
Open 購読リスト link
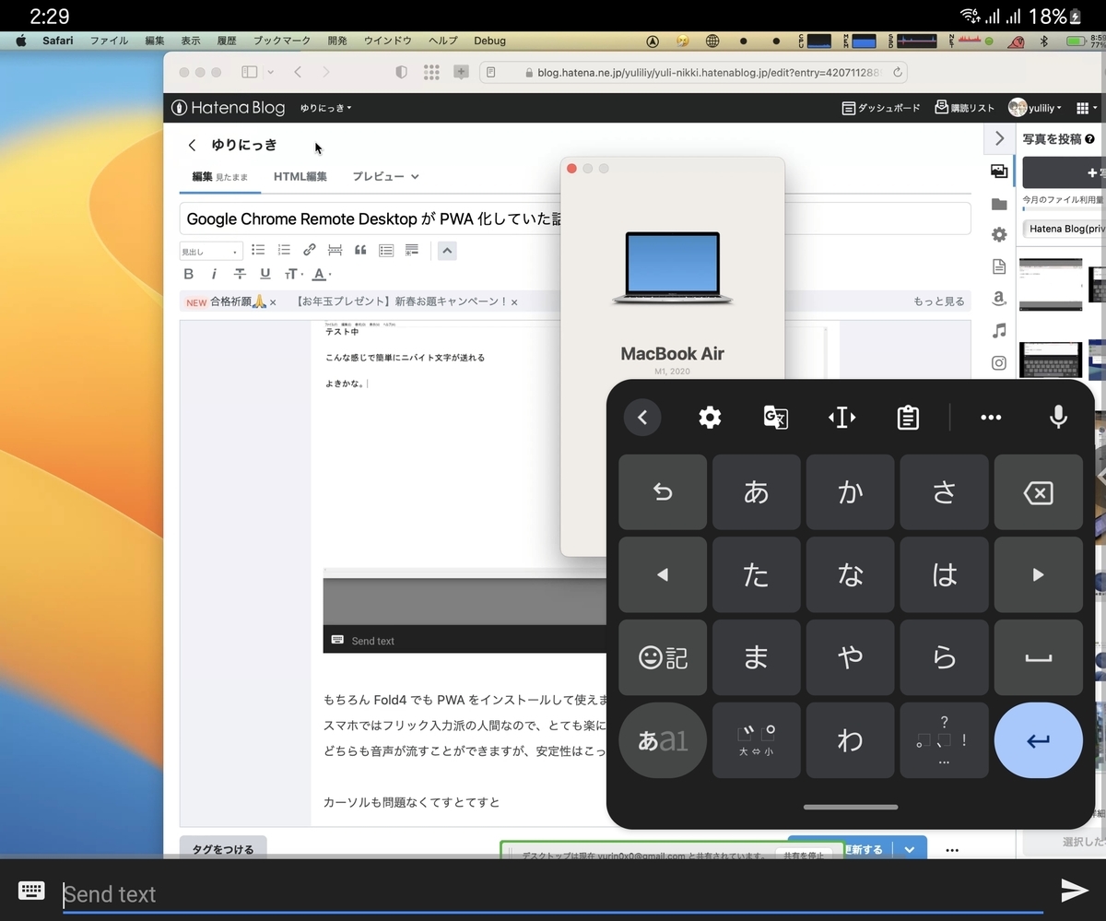pyautogui.click(x=965, y=108)
